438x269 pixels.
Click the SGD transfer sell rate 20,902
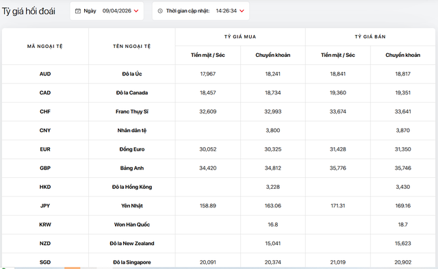[403, 262]
